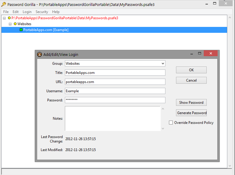This screenshot has height=175, width=235.
Task: Click main tree scrollbar down arrow
Action: point(230,166)
